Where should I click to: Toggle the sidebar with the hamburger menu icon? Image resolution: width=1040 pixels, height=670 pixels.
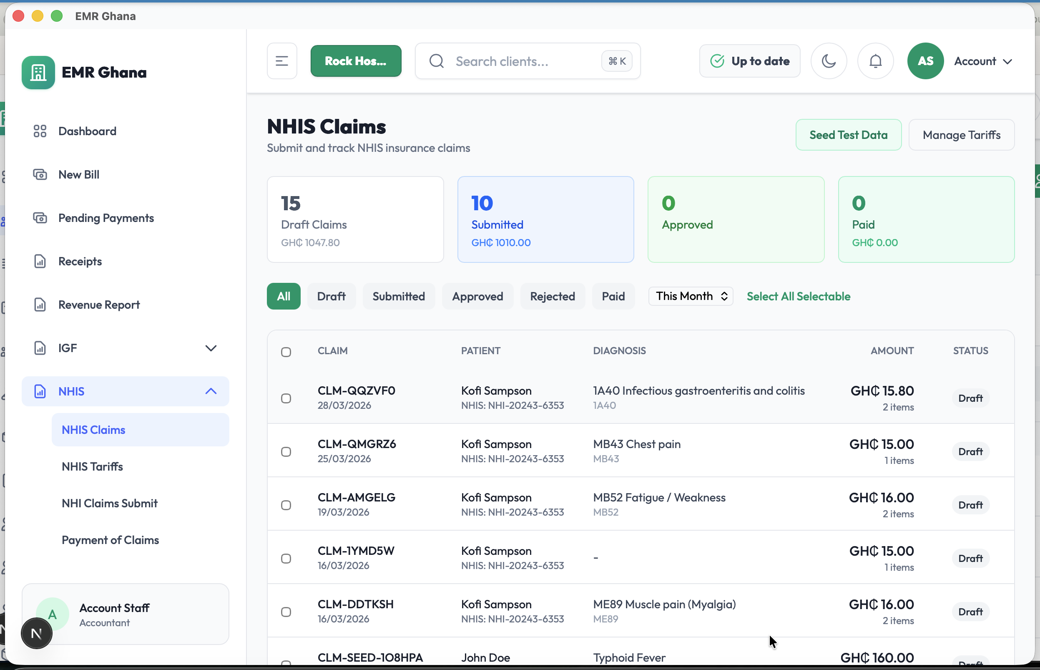pyautogui.click(x=282, y=61)
